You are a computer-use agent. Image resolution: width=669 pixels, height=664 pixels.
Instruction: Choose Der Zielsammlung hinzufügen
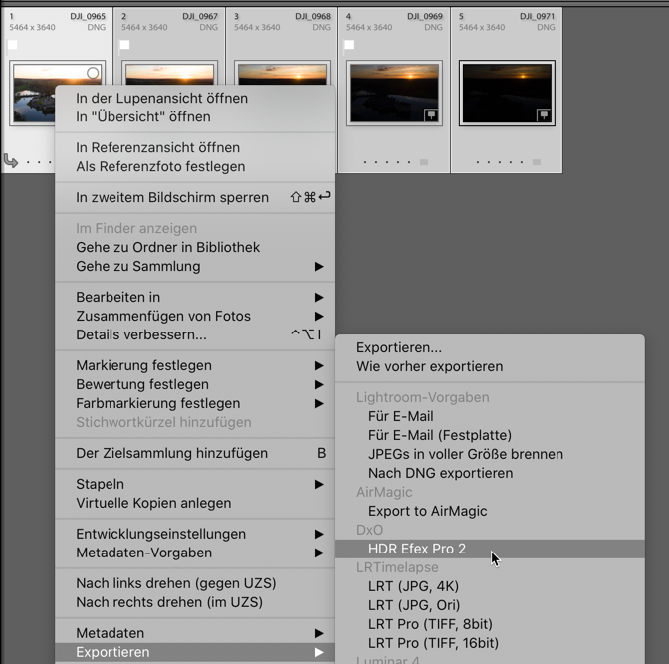195,453
